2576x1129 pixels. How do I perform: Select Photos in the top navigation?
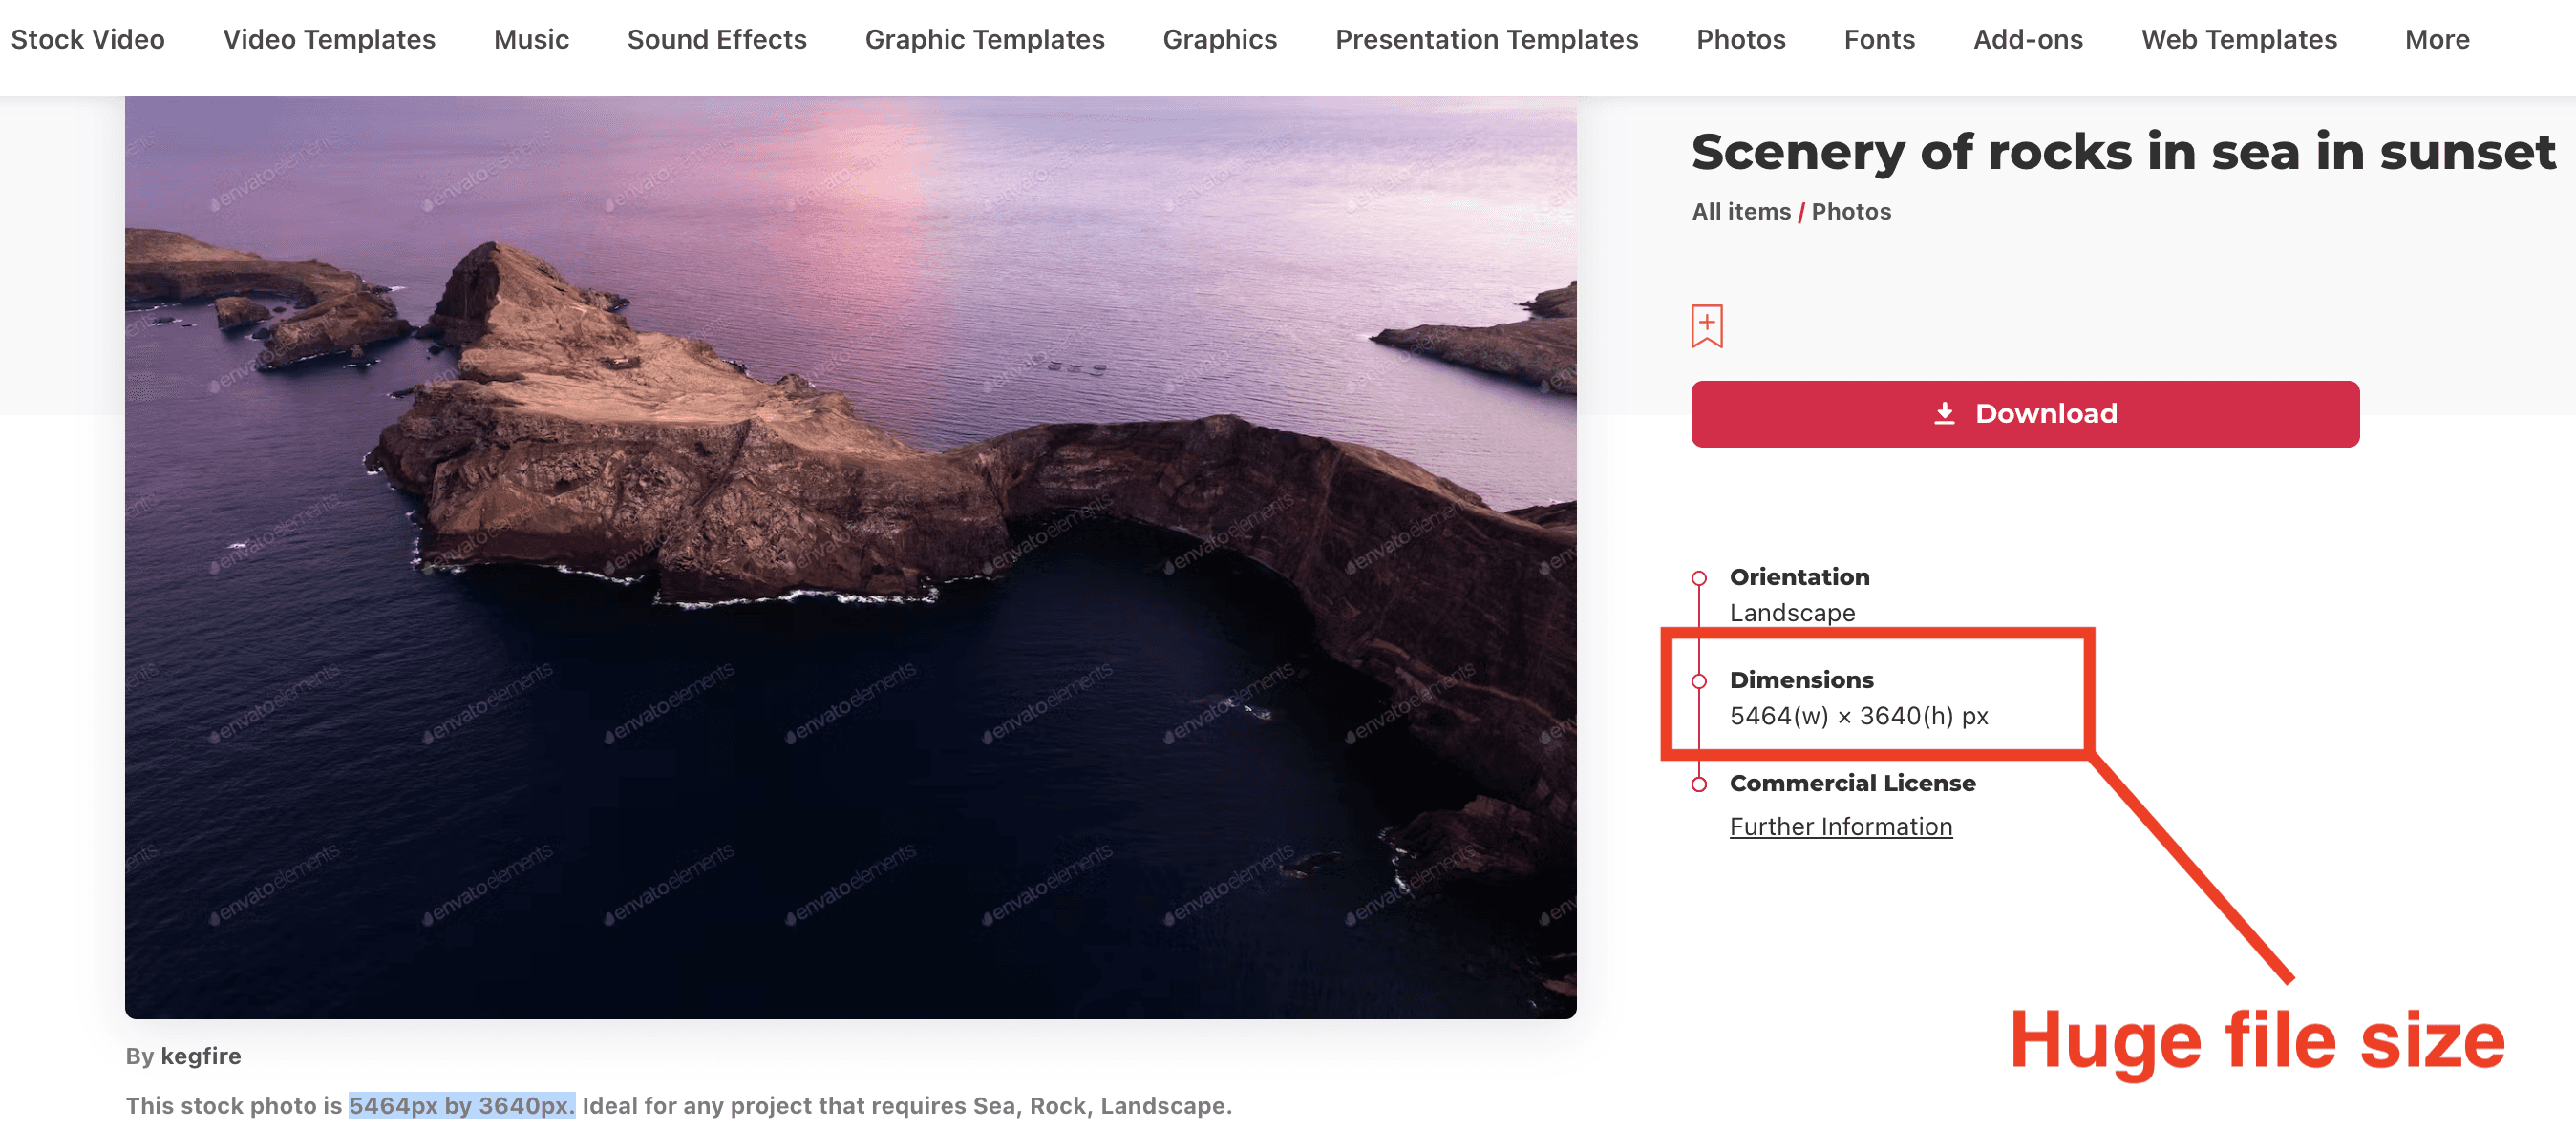point(1740,40)
